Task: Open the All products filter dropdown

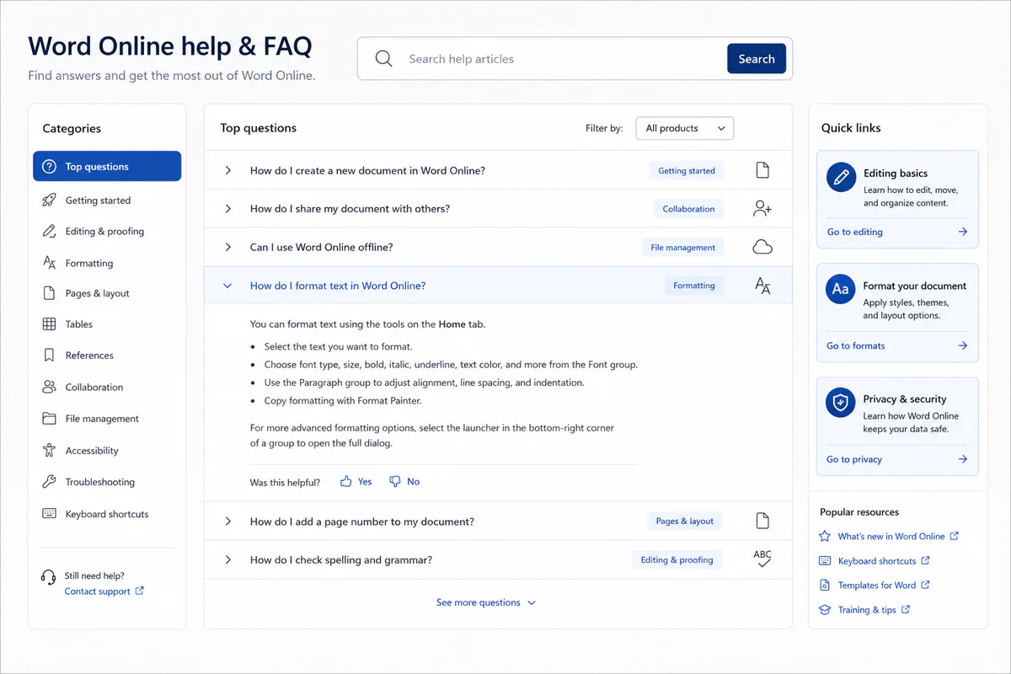Action: (x=685, y=128)
